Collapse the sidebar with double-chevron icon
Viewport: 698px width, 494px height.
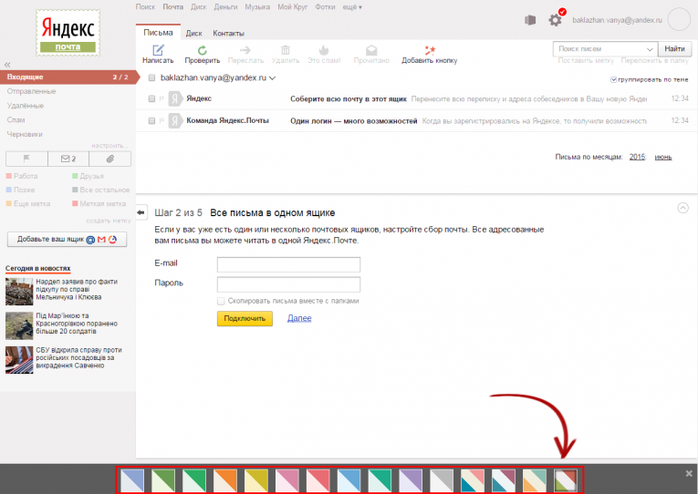click(7, 65)
